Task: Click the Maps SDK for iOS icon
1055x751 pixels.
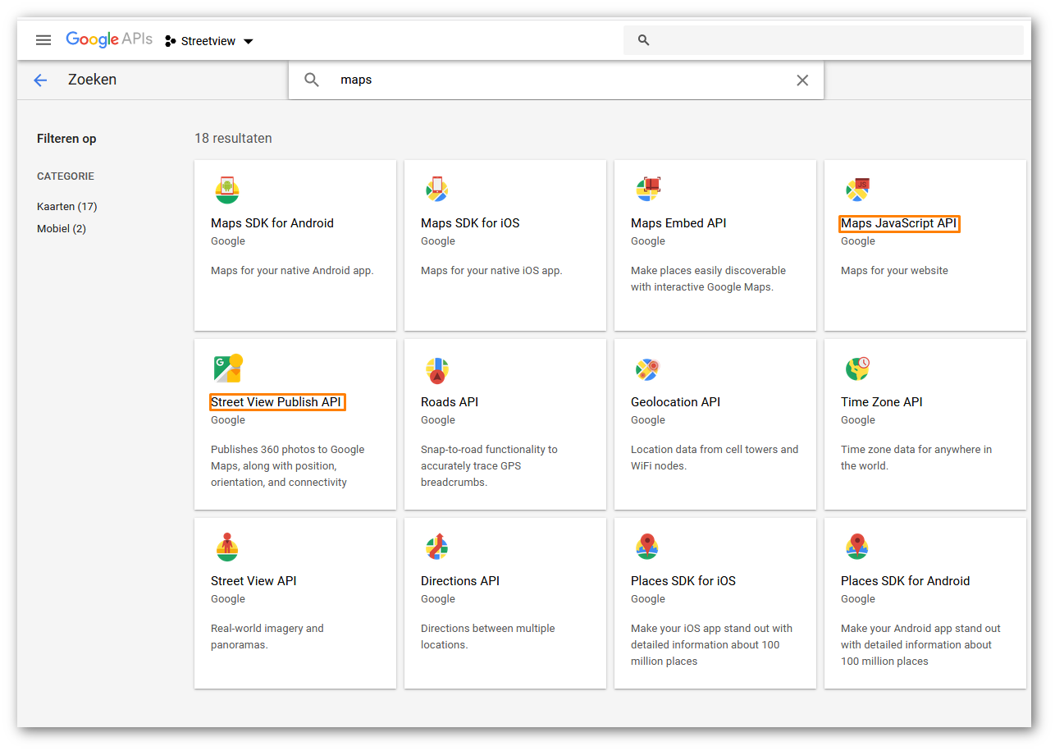Action: (x=437, y=190)
